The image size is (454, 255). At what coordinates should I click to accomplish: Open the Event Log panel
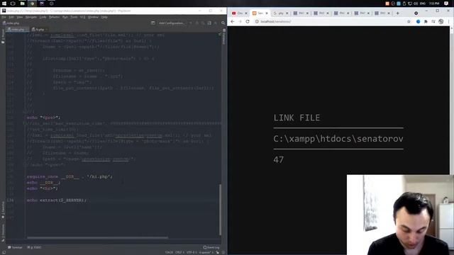[x=211, y=247]
